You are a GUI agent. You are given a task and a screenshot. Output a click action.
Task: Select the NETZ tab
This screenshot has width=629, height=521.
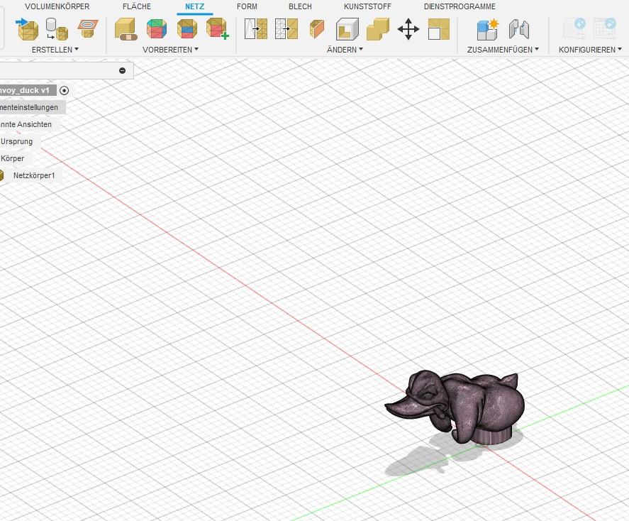tap(194, 6)
